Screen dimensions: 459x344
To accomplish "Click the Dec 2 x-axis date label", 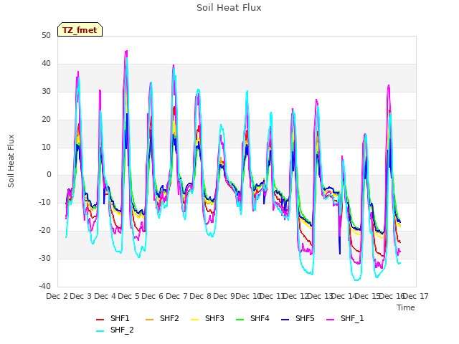I will [x=57, y=296].
